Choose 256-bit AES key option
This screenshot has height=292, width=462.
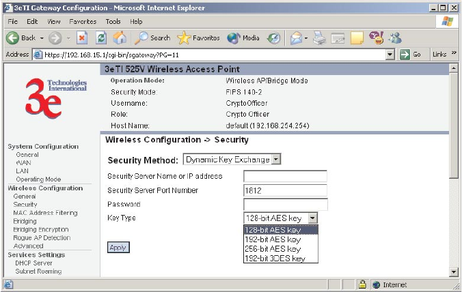pyautogui.click(x=281, y=249)
